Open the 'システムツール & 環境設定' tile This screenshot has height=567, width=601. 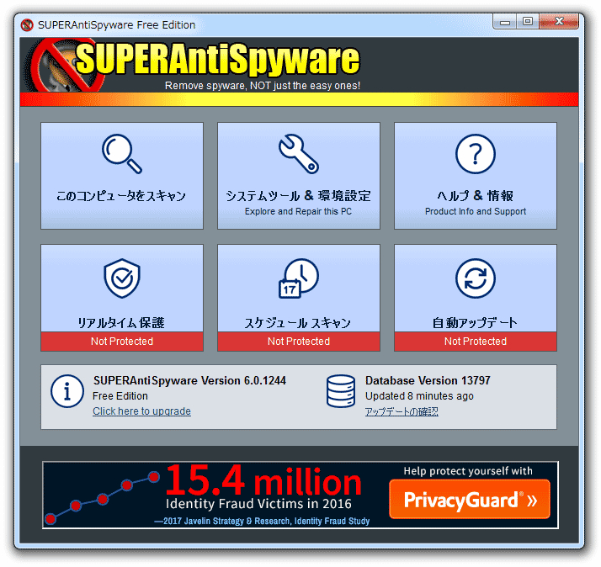click(x=299, y=176)
